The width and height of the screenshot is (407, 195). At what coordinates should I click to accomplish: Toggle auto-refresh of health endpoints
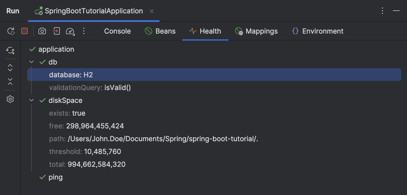coord(10,50)
